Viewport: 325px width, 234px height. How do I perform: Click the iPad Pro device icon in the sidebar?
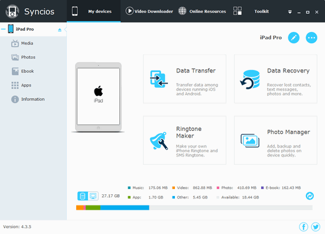tap(11, 29)
